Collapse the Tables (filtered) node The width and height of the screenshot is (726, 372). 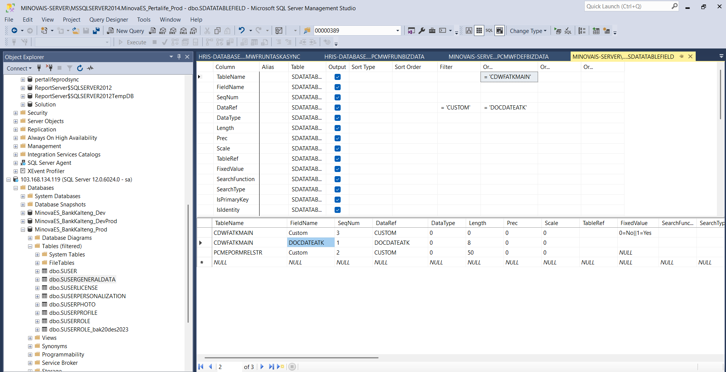click(x=30, y=246)
